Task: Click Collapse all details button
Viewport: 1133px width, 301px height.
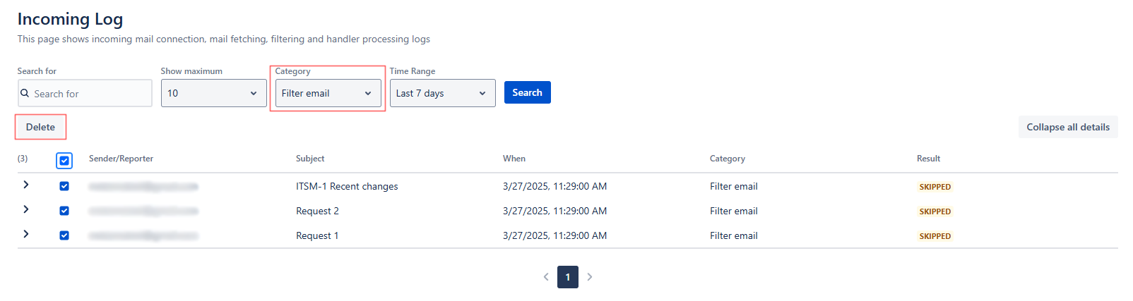Action: [1067, 127]
